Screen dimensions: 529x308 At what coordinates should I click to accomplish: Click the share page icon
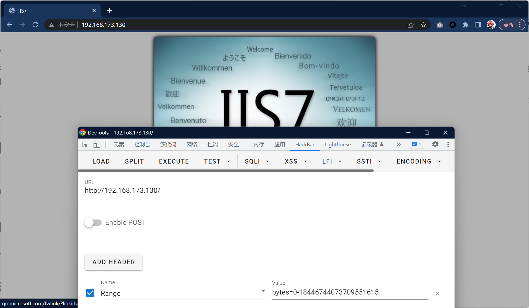click(410, 25)
